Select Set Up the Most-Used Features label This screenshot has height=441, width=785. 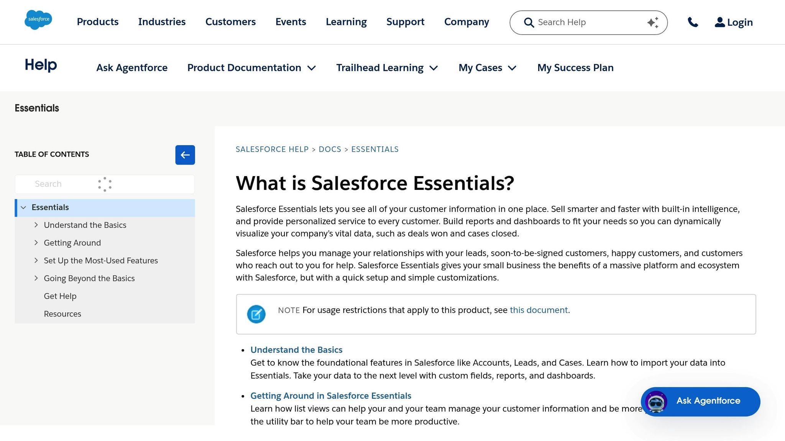coord(101,261)
